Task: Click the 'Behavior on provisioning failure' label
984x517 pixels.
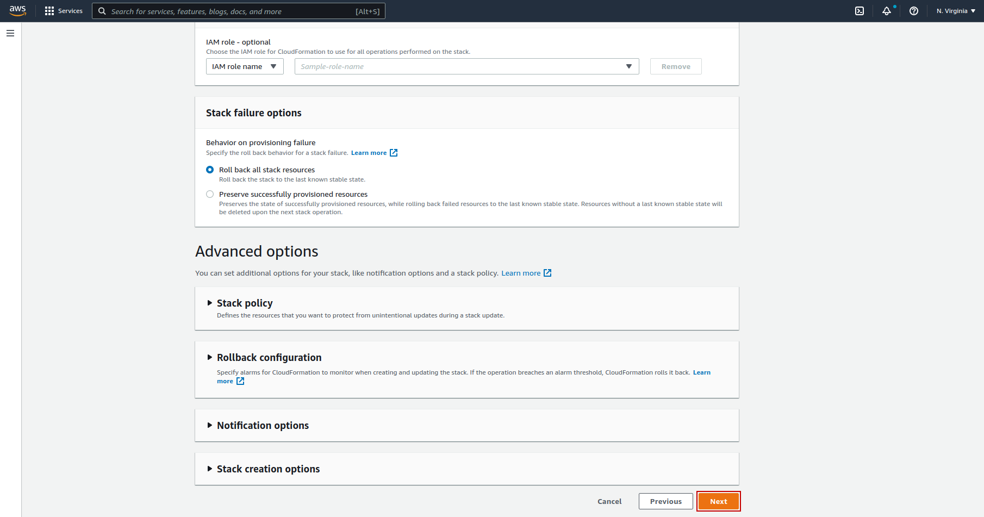Action: 260,142
